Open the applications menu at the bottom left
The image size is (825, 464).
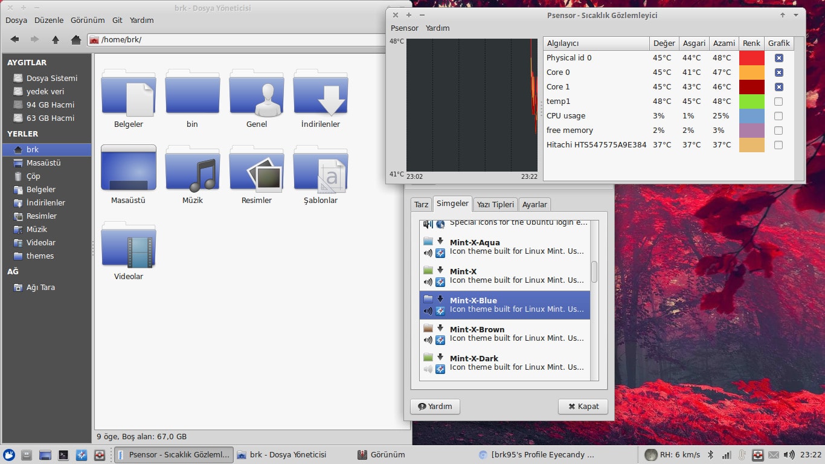point(9,455)
